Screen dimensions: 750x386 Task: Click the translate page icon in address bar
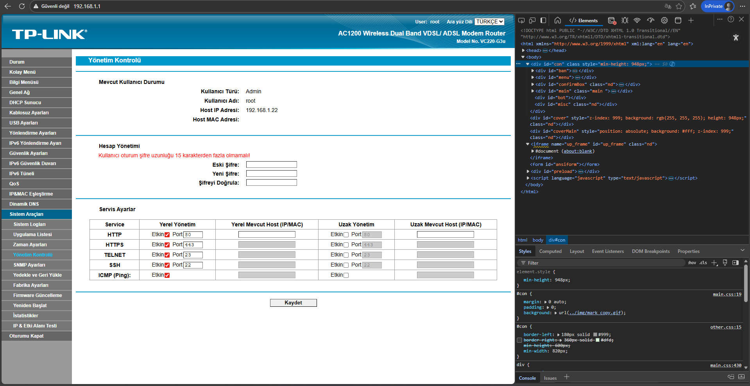pos(668,6)
